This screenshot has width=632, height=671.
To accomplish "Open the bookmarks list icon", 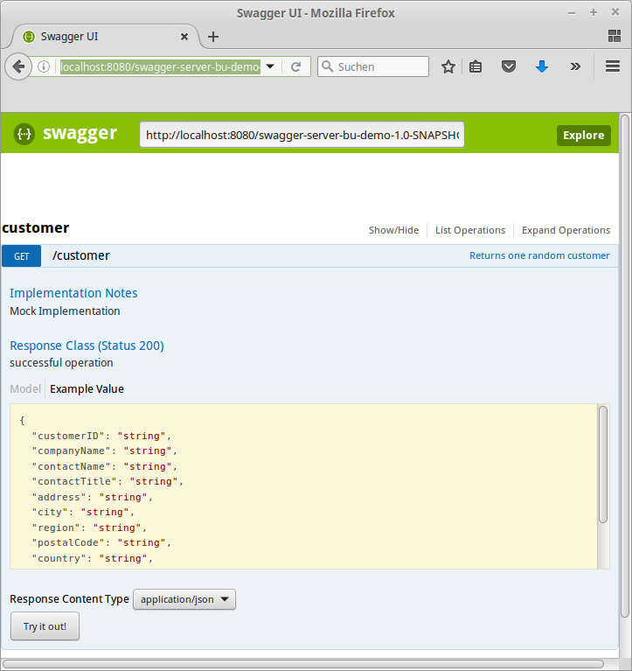I will pyautogui.click(x=476, y=66).
